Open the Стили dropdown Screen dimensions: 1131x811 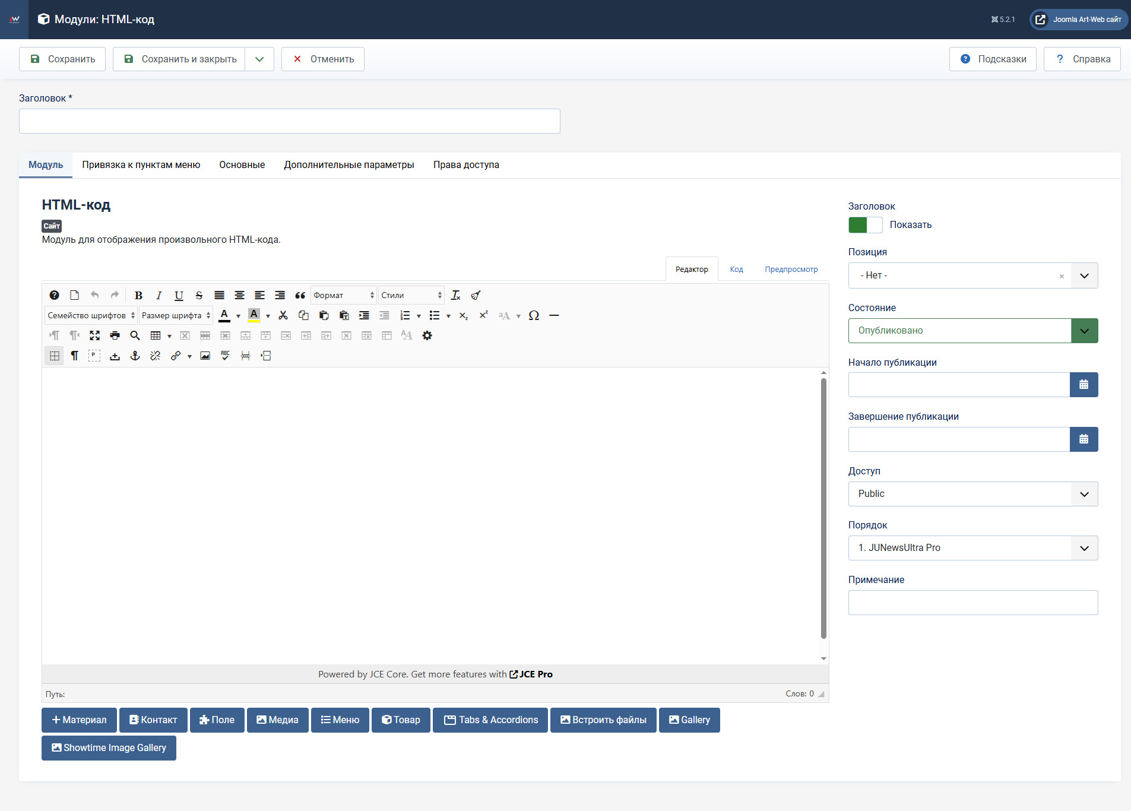[x=411, y=295]
